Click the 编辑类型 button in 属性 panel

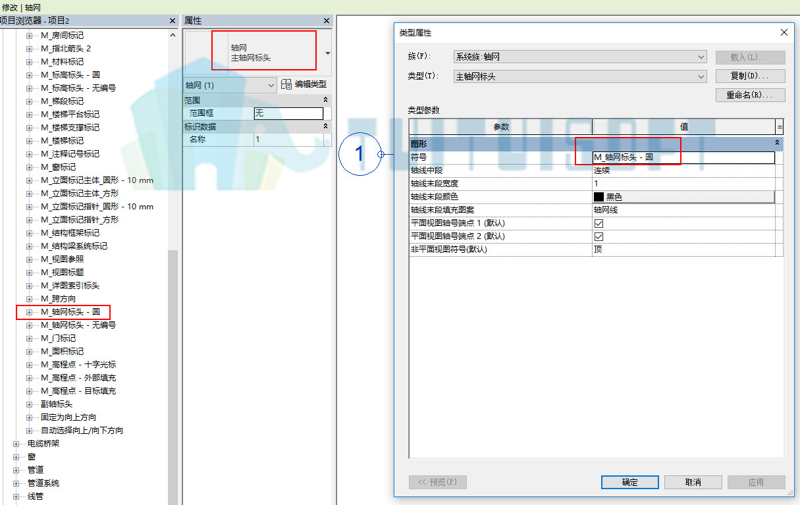[304, 84]
